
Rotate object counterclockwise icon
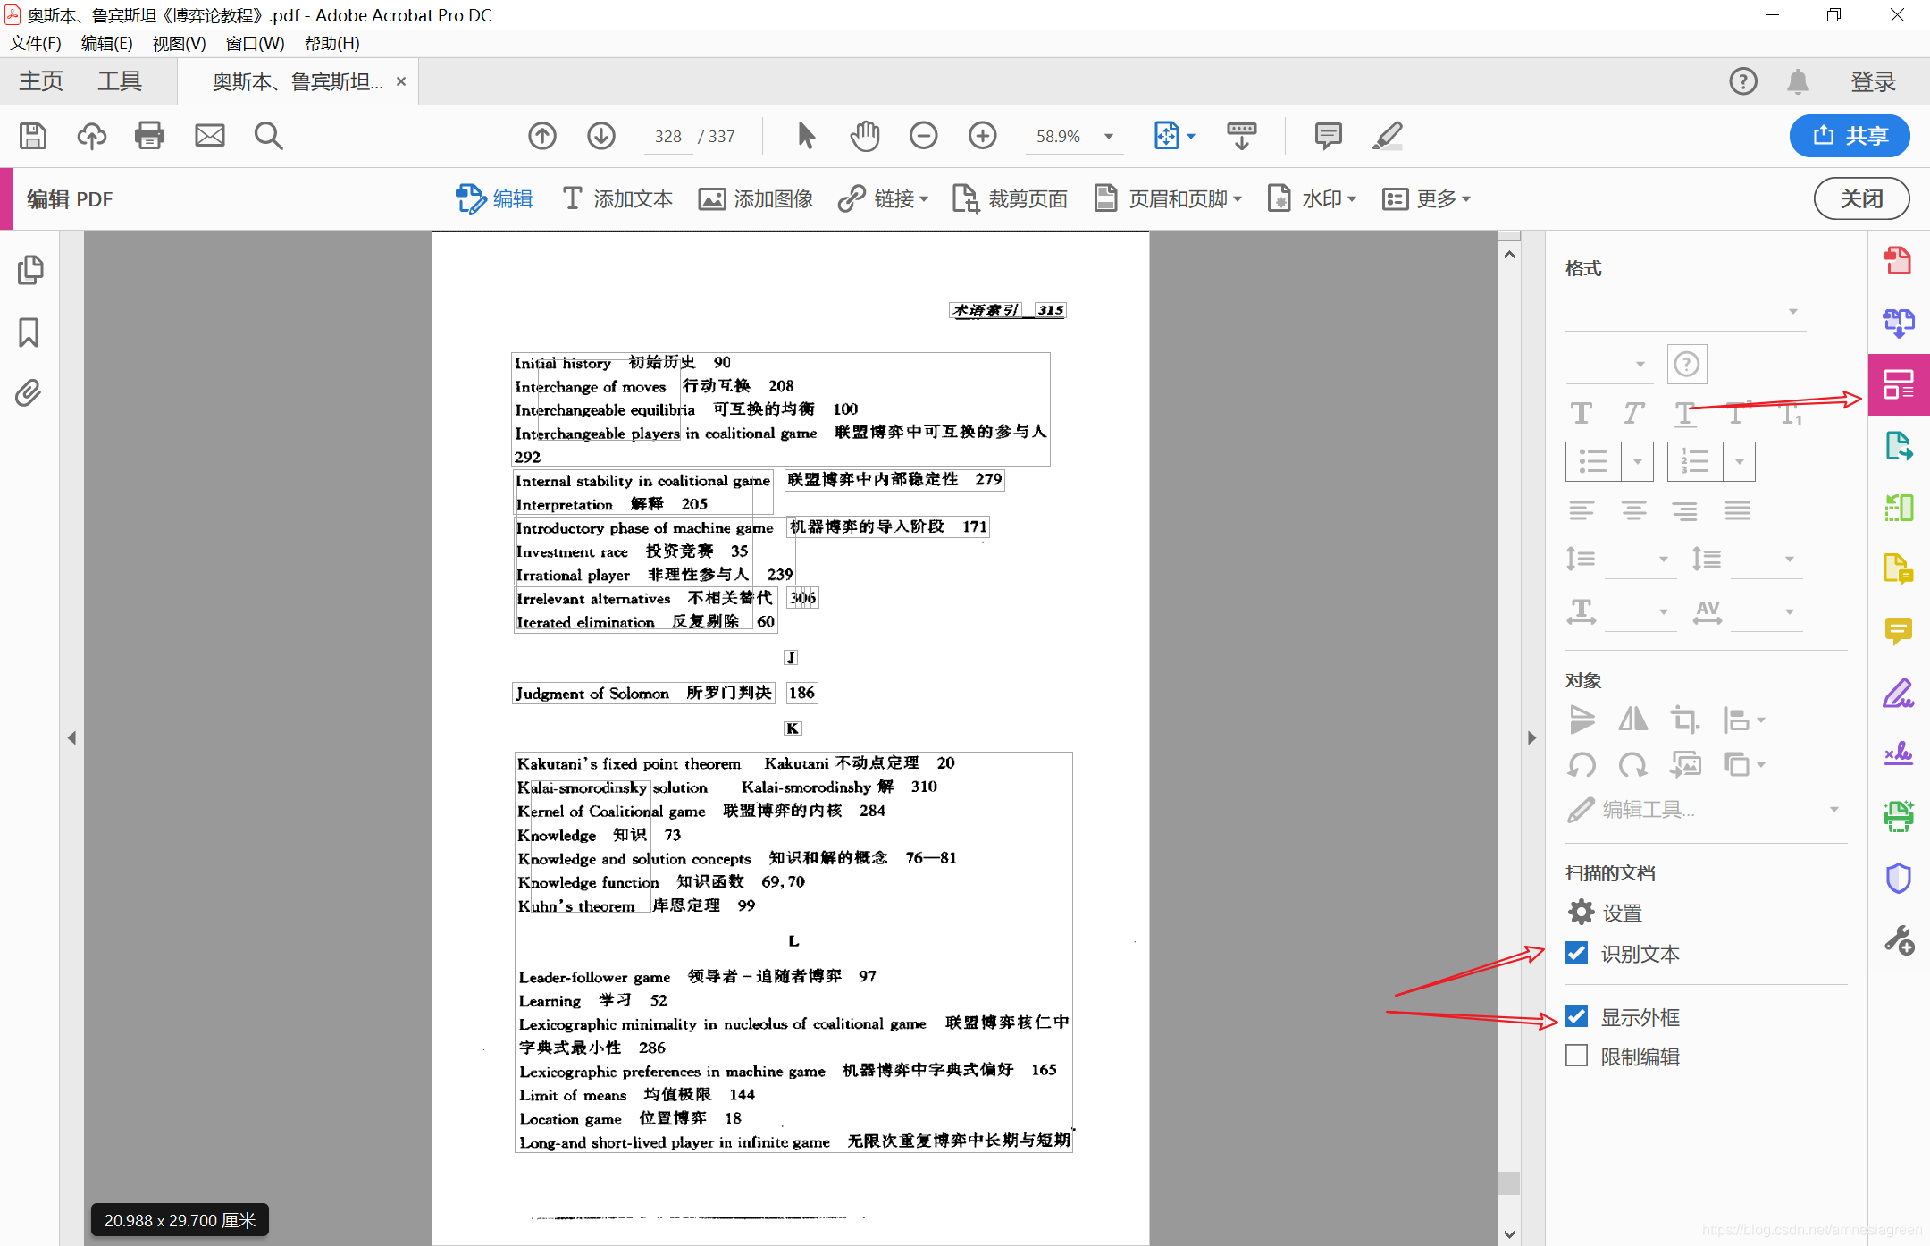[1582, 764]
